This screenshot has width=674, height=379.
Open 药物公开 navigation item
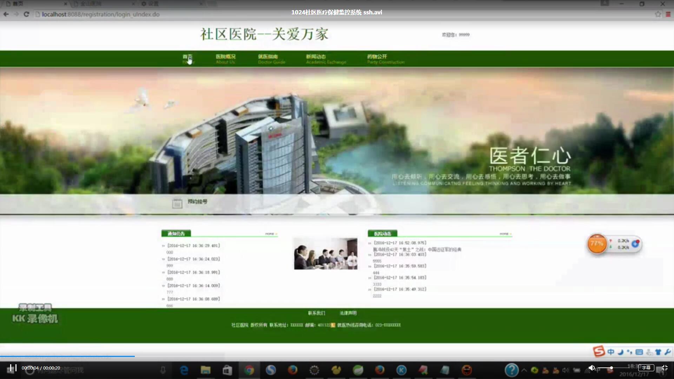(x=385, y=59)
